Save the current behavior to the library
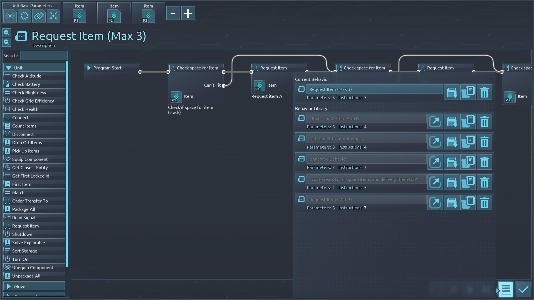 (x=451, y=92)
